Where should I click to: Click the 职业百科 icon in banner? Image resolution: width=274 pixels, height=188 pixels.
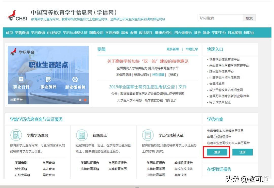[x=21, y=79]
